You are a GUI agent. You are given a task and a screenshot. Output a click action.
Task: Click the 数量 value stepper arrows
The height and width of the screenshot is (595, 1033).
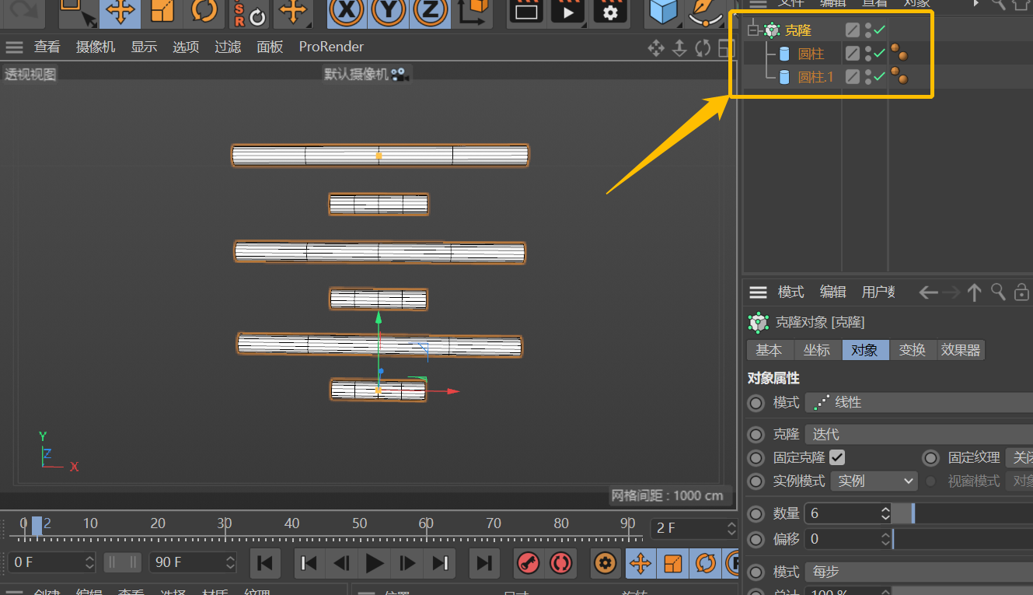coord(885,513)
